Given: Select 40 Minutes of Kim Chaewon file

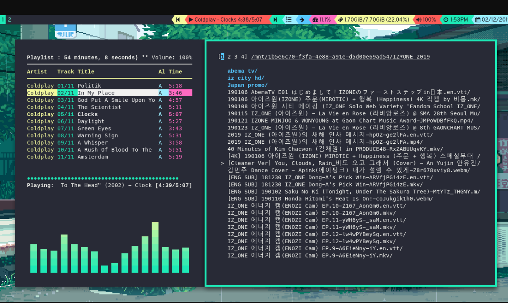Looking at the screenshot, I should tap(335, 149).
